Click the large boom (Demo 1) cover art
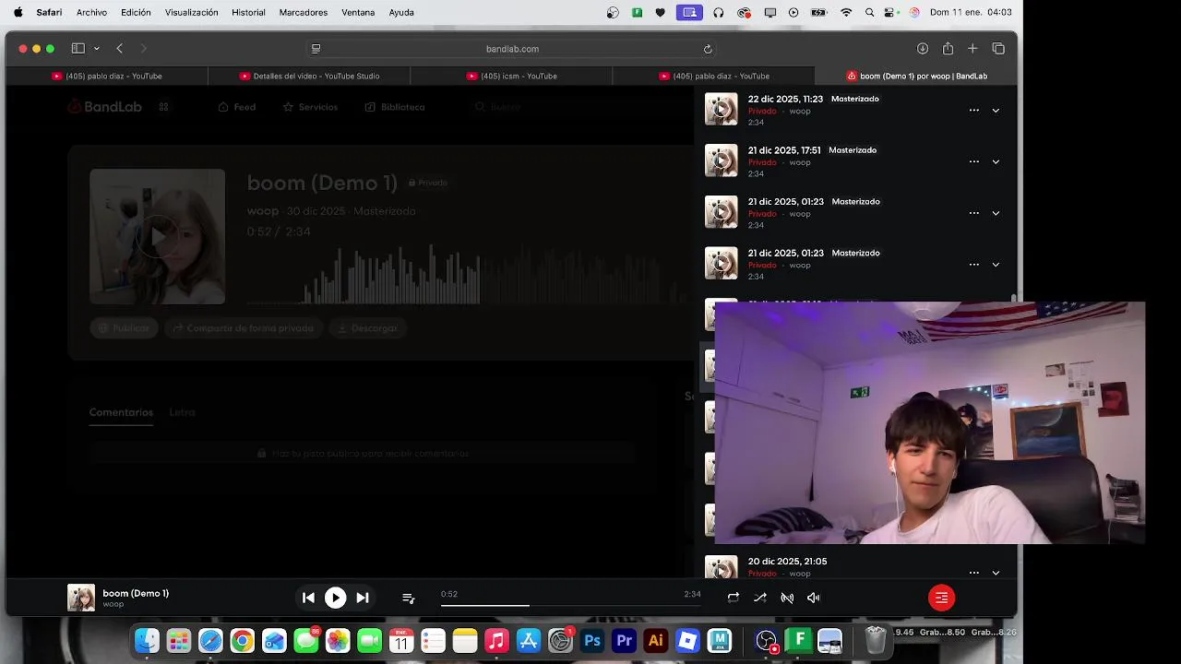Screen dimensions: 1181x664 point(157,236)
